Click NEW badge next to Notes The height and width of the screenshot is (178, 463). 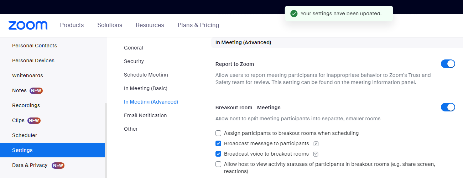(36, 91)
